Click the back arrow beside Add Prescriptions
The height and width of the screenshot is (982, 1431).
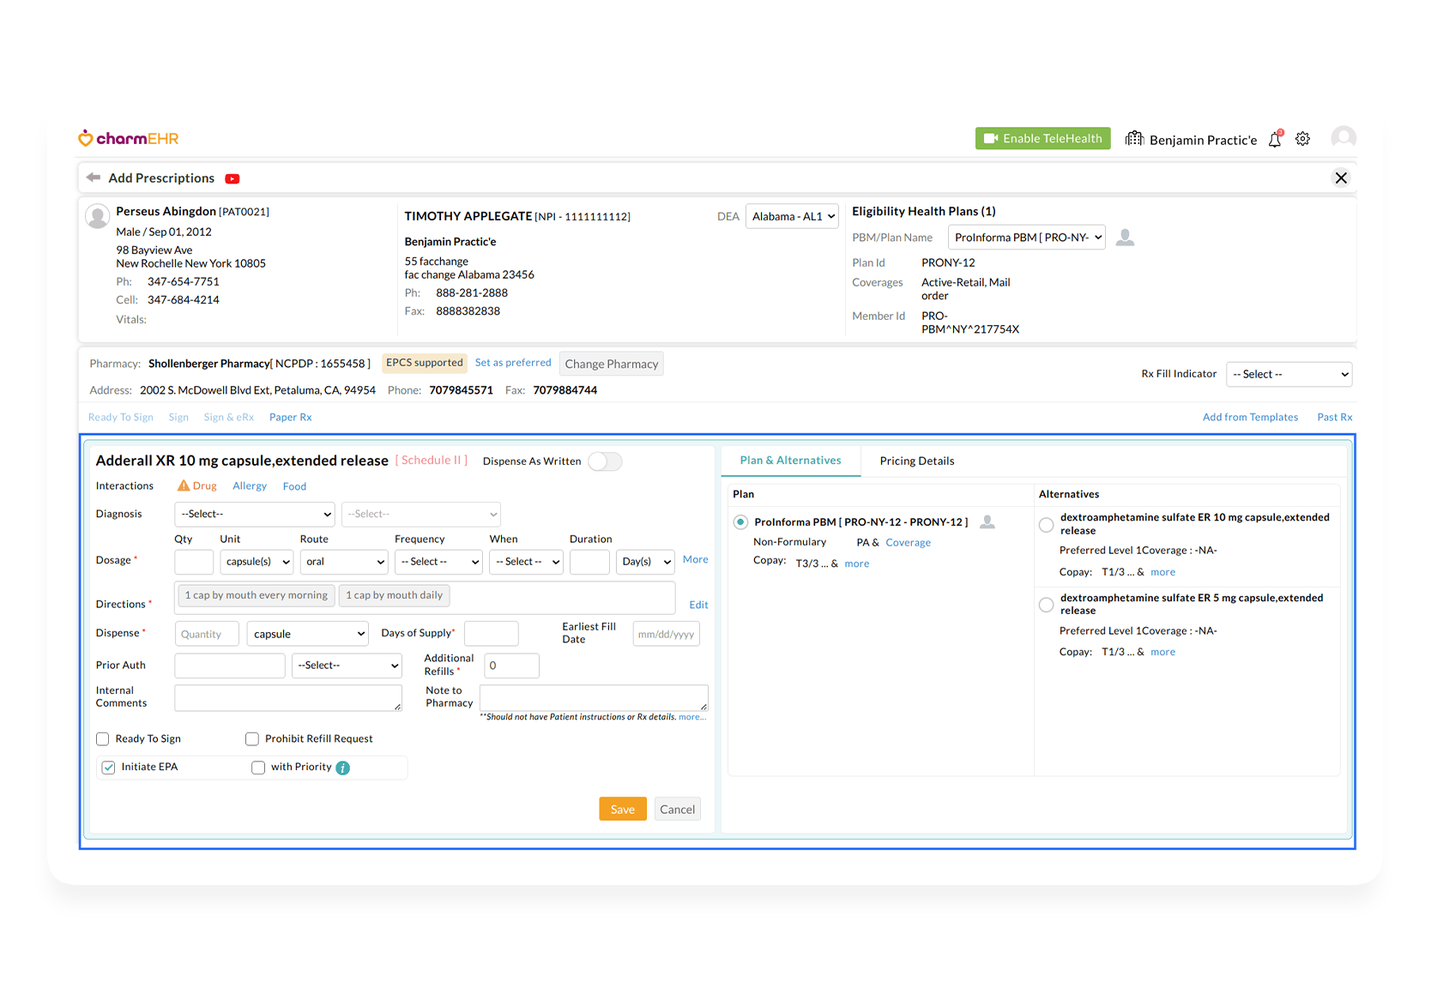[x=94, y=178]
